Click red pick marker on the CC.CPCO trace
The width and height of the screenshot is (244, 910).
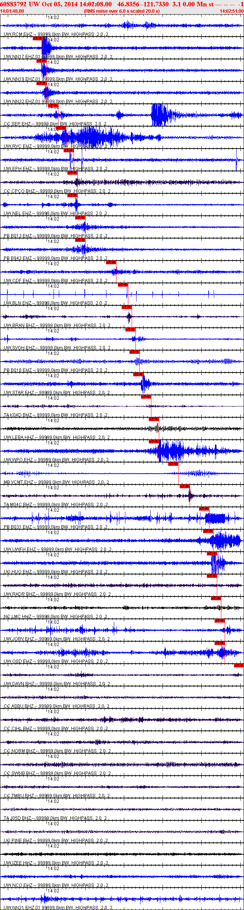(x=72, y=172)
